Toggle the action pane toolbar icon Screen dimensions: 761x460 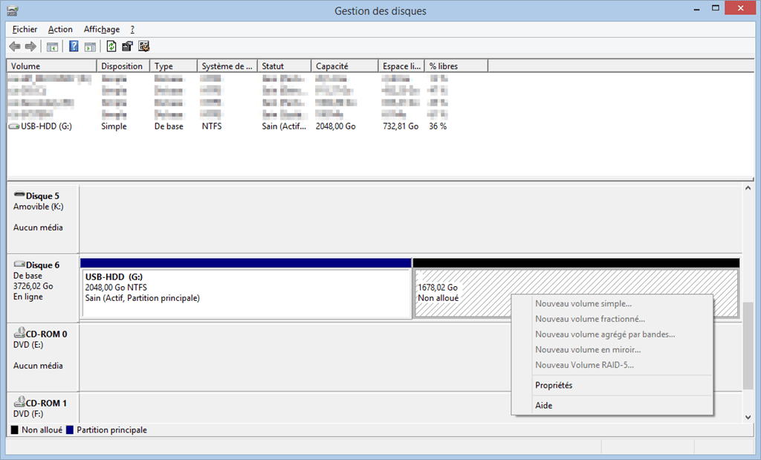(90, 47)
